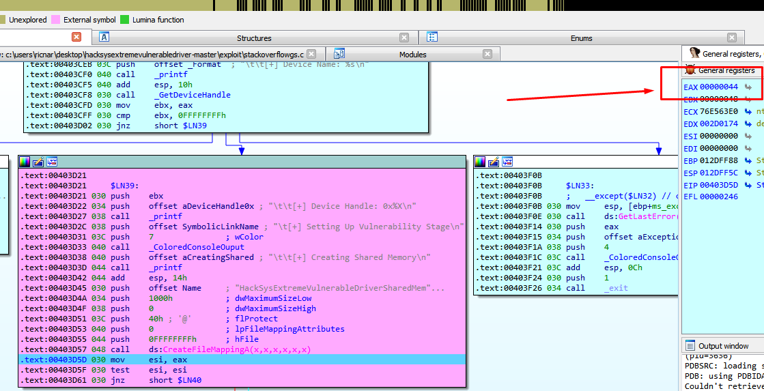Click the edit comment icon on the $LN33 block
Image resolution: width=764 pixels, height=391 pixels.
pos(494,162)
